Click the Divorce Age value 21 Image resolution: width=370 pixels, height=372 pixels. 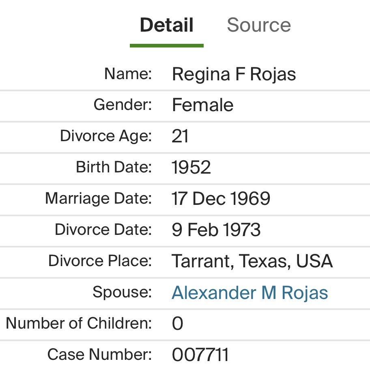tap(180, 136)
